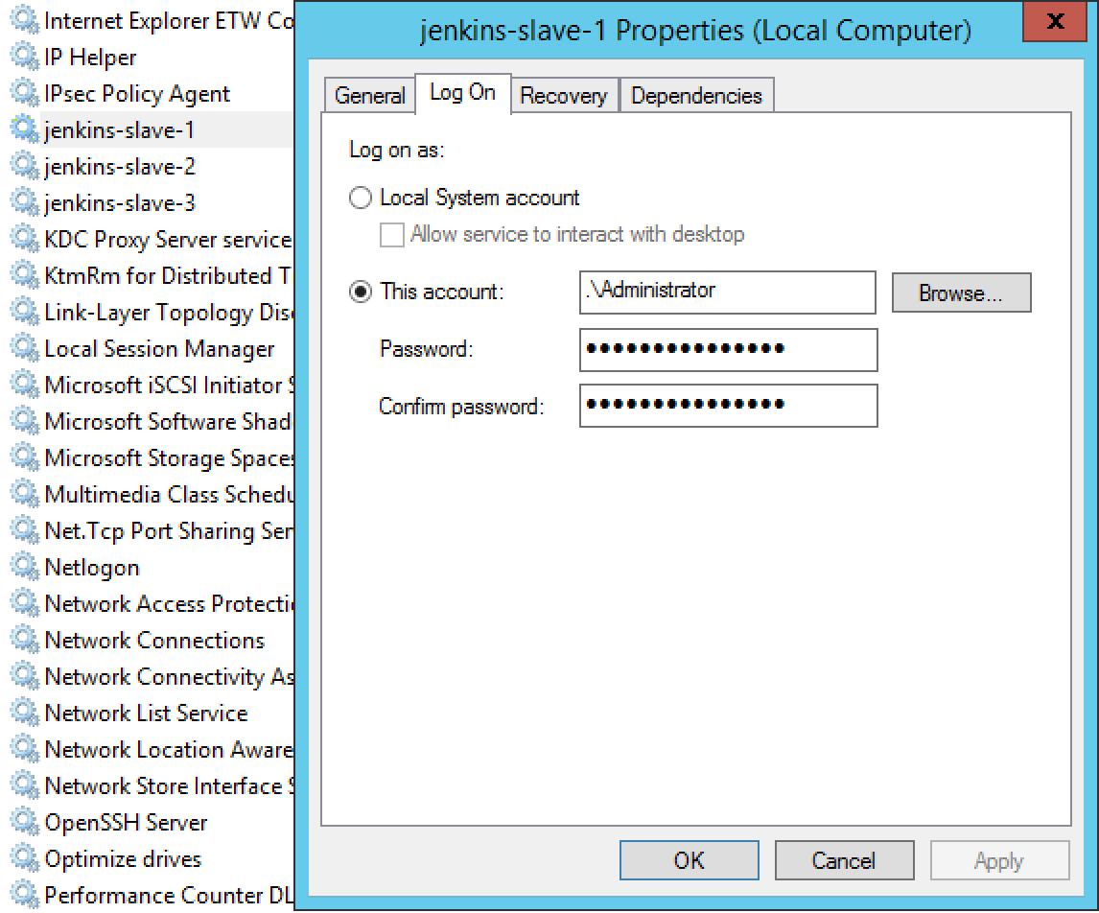This screenshot has width=1099, height=913.
Task: Click the gear icon next to IPsec Policy Agent
Action: [25, 93]
